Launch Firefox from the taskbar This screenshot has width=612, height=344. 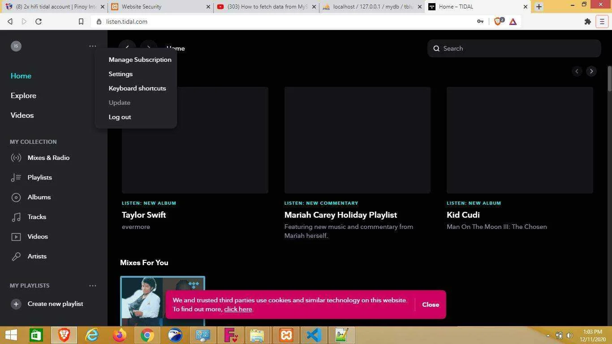[x=120, y=335]
